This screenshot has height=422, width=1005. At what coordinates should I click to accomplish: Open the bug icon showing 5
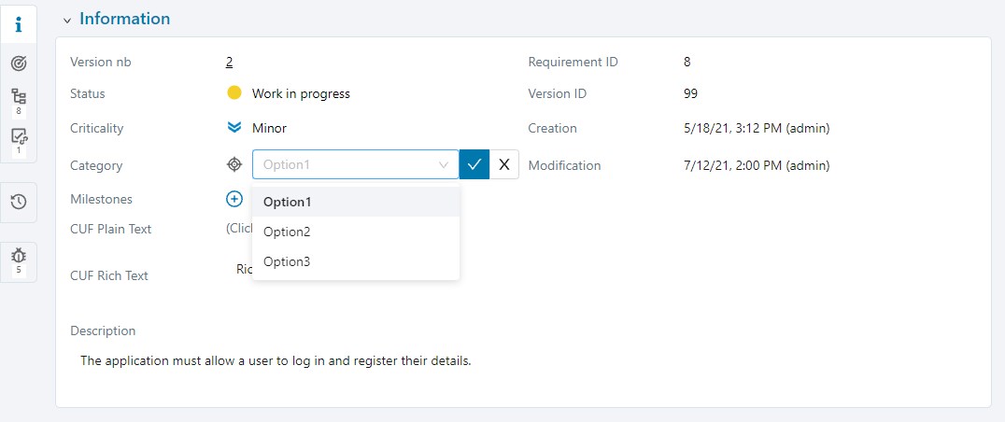tap(19, 256)
